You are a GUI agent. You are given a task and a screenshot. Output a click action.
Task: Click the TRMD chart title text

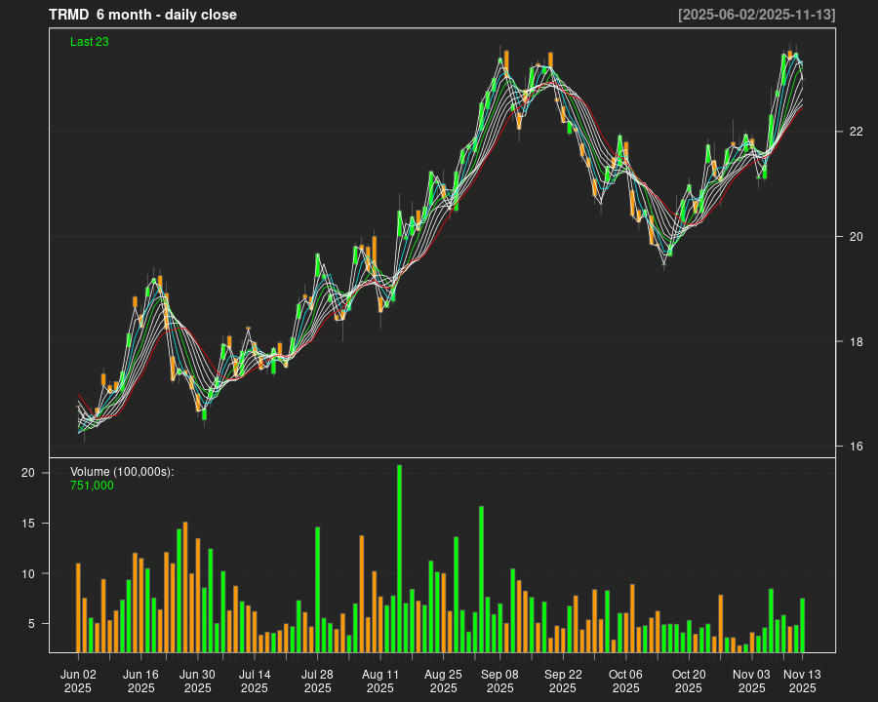142,15
